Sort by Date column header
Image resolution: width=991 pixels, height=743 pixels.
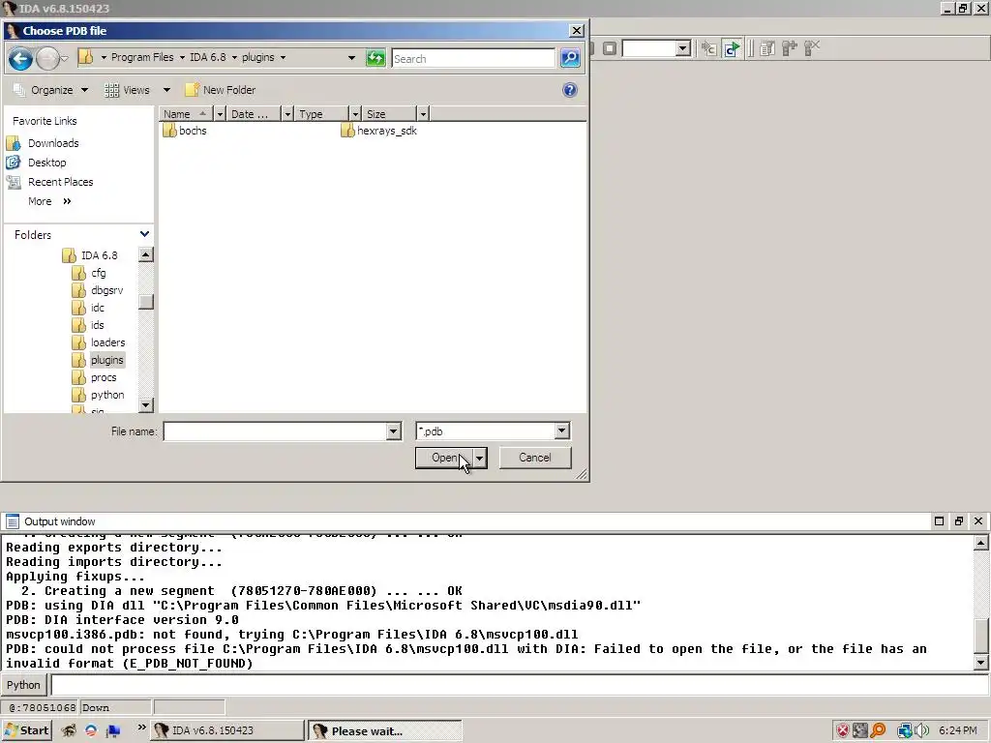click(255, 114)
